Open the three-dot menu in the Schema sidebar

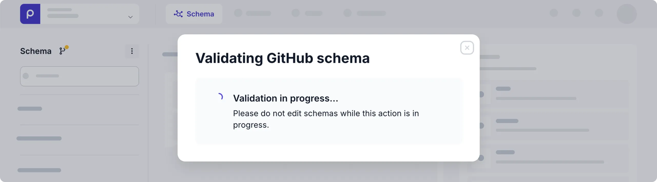click(x=132, y=51)
